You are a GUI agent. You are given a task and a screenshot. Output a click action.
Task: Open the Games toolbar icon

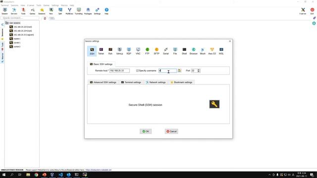[32, 11]
